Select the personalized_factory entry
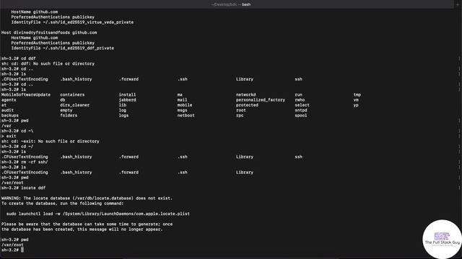Viewport: 462px width, 259px height. [x=261, y=100]
